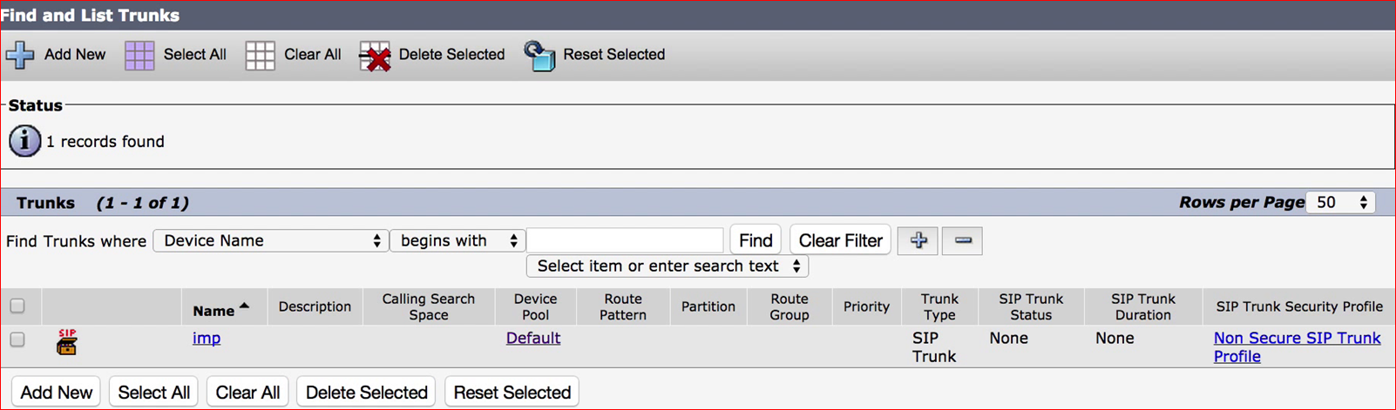The image size is (1396, 410).
Task: Click the SIP Trunk Status column header
Action: coord(1031,306)
